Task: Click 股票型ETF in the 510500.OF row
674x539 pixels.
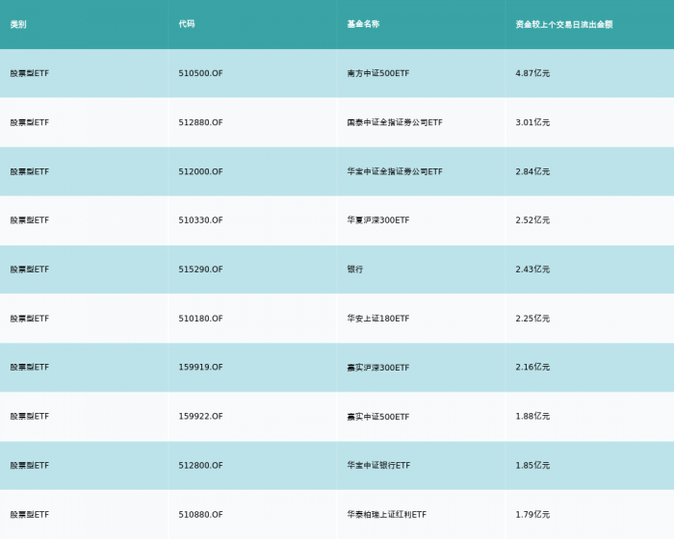Action: click(x=30, y=73)
